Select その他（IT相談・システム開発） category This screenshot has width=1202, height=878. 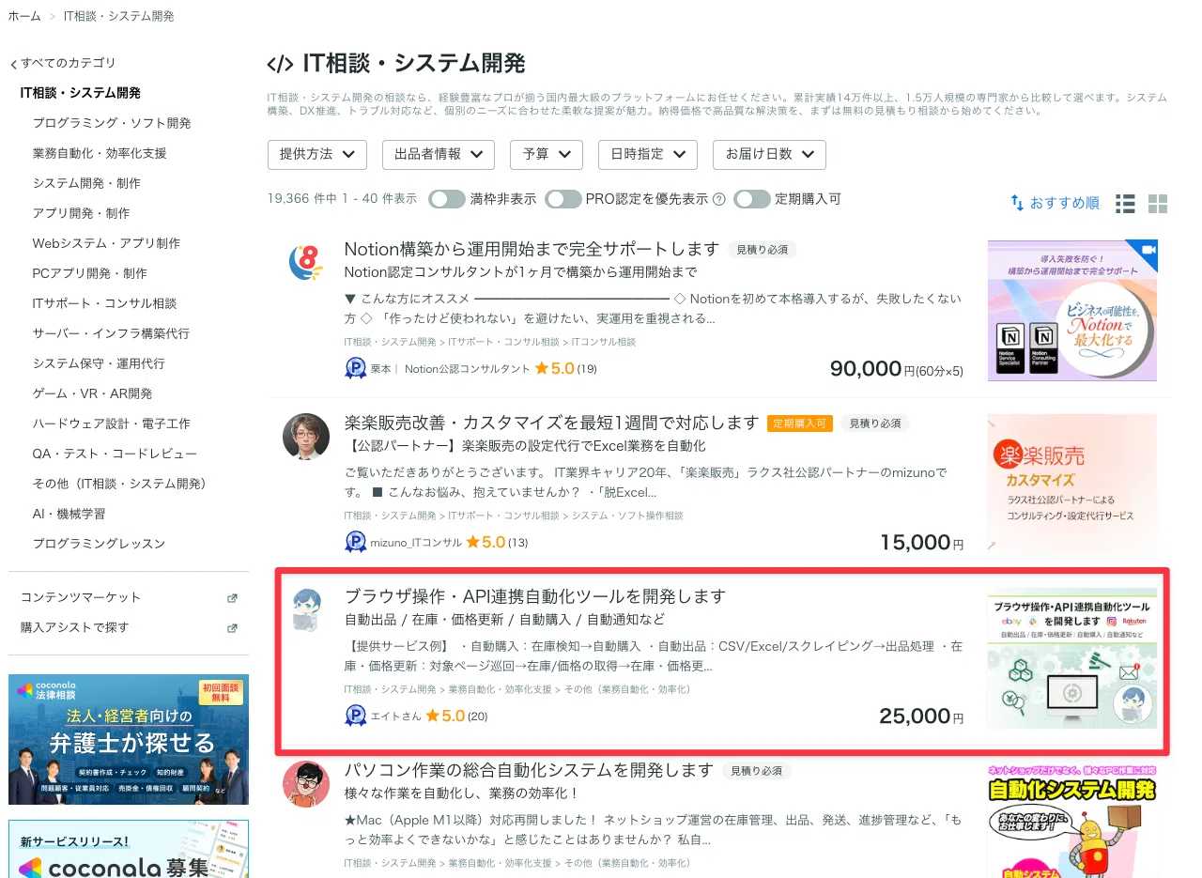click(x=119, y=484)
